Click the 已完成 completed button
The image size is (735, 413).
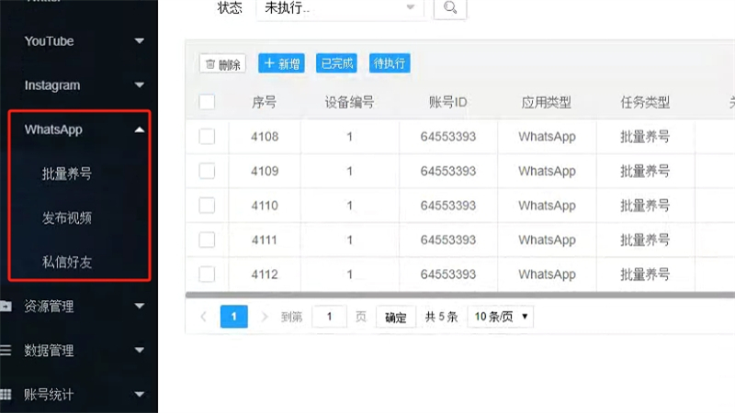[x=336, y=63]
